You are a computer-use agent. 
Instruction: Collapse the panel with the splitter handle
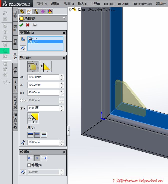[x=69, y=130]
